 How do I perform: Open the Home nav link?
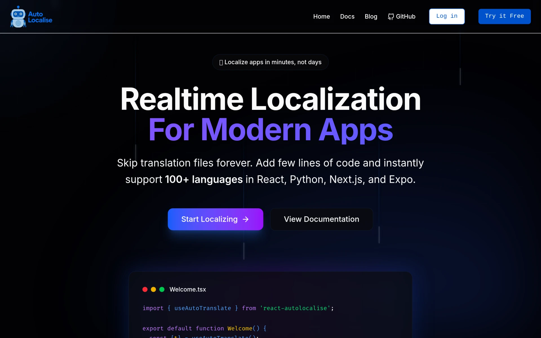point(322,17)
